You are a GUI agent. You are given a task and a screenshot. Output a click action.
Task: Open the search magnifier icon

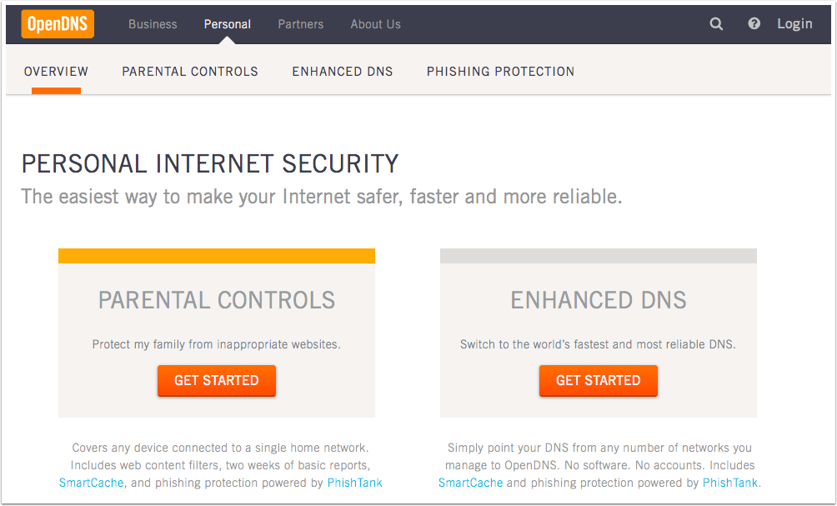click(716, 24)
